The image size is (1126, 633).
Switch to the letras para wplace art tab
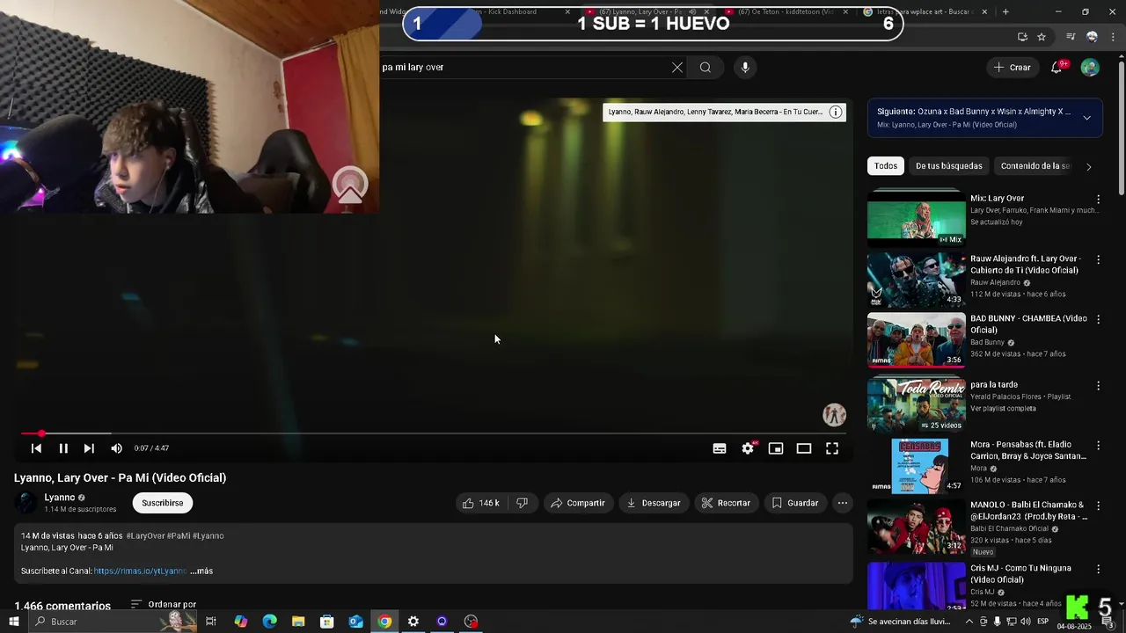pos(924,12)
